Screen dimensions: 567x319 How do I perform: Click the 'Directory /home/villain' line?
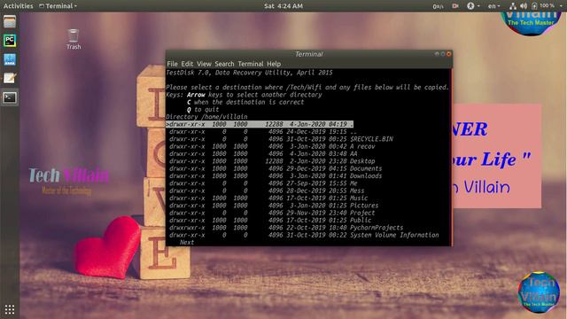coord(206,117)
